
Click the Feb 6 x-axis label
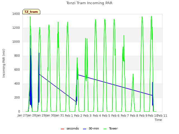pyautogui.click(x=116, y=116)
